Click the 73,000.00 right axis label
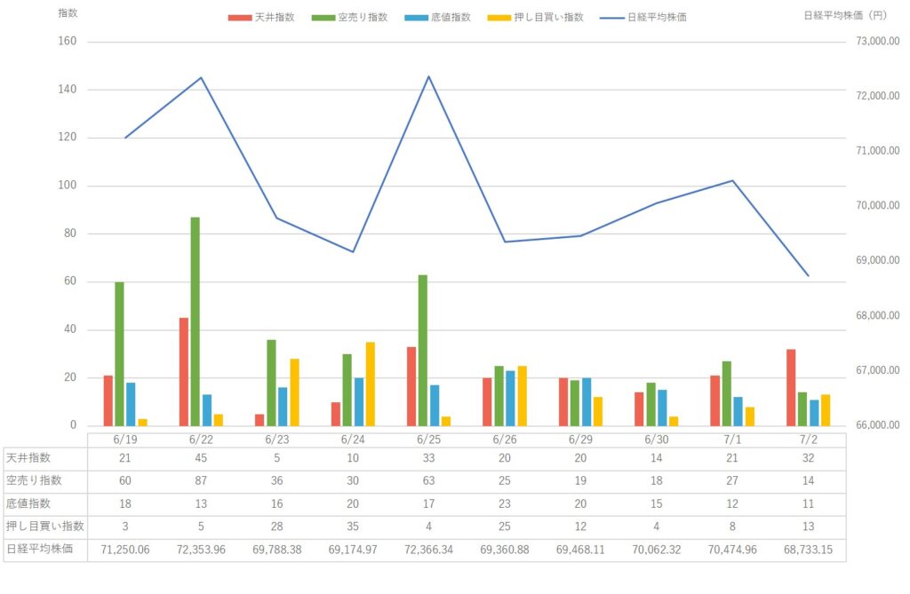The image size is (910, 594). click(x=877, y=41)
